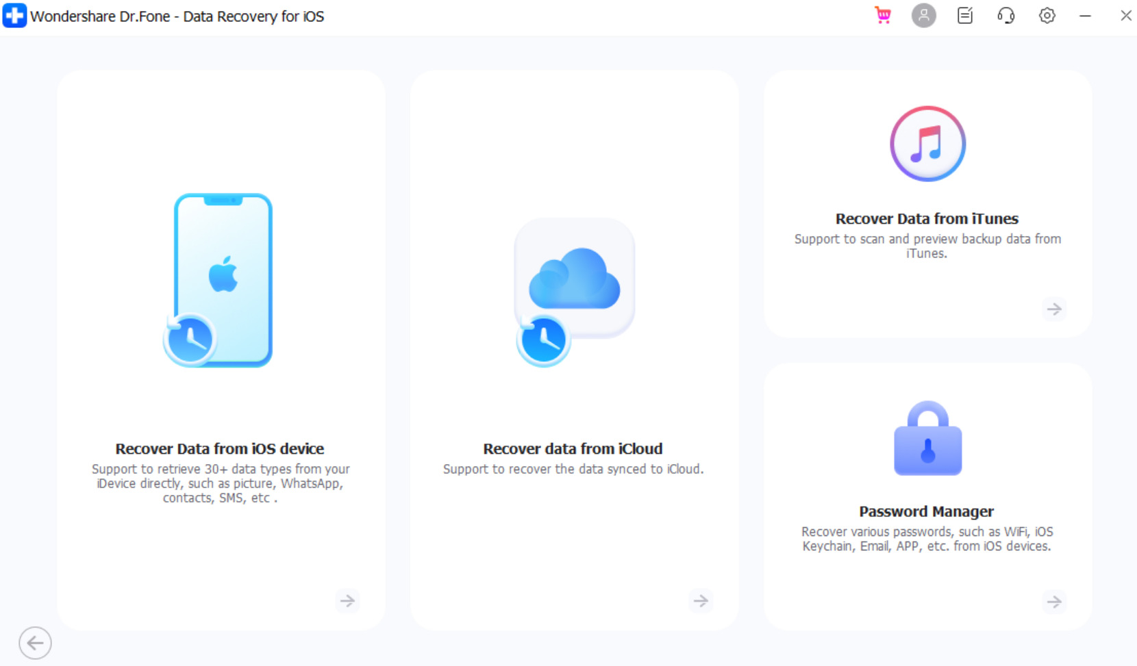Open the shopping cart store icon
This screenshot has width=1137, height=666.
click(x=883, y=15)
